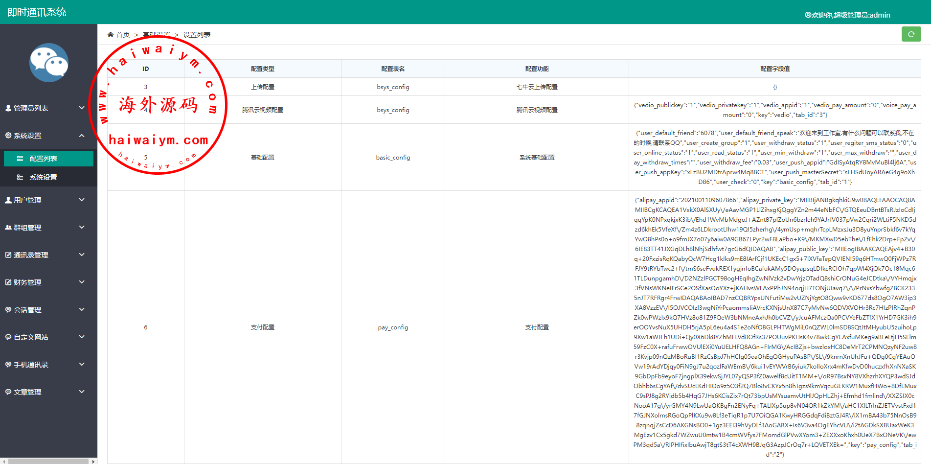Screen dimensions: 931x464
Task: Click the 管理员列表 user icon
Action: click(8, 108)
